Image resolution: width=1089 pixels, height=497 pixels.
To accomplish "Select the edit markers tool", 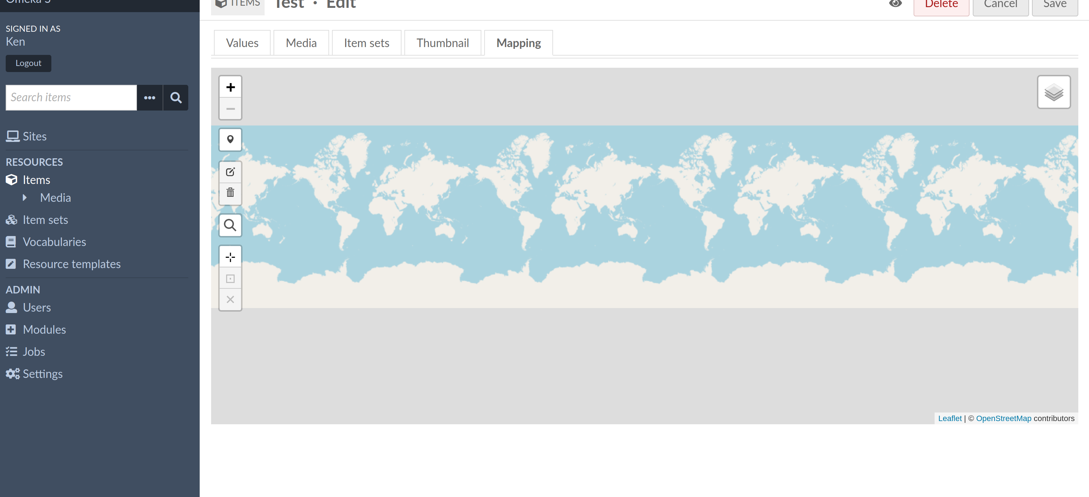I will click(x=230, y=171).
